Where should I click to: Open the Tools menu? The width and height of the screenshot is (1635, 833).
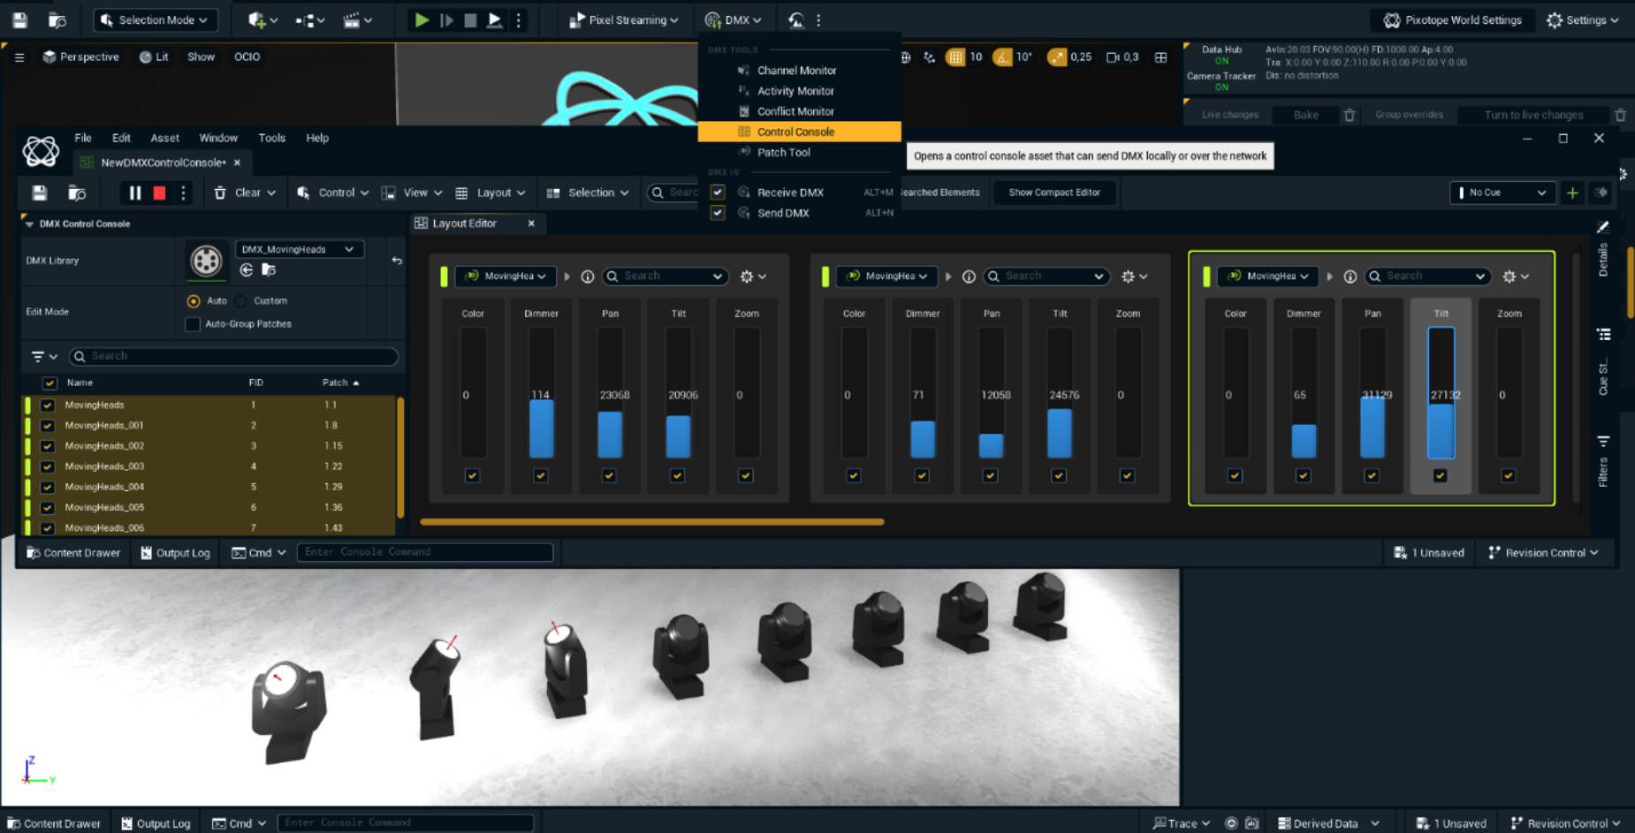click(x=271, y=138)
